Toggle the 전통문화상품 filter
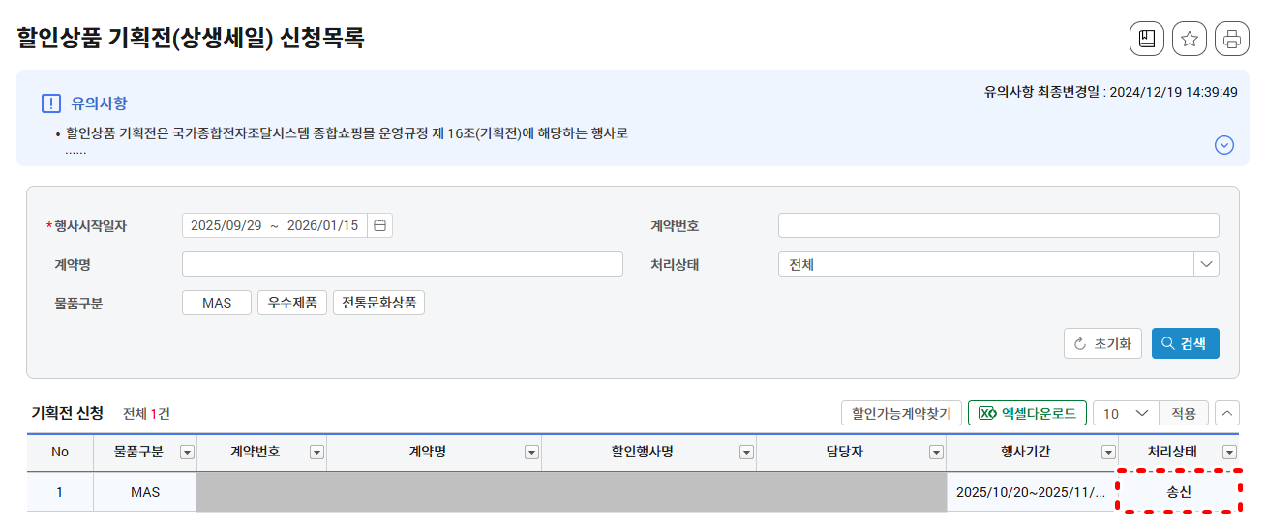Viewport: 1266px width, 528px height. click(x=379, y=303)
